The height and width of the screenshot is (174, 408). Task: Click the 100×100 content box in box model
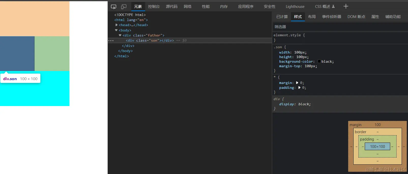click(377, 147)
